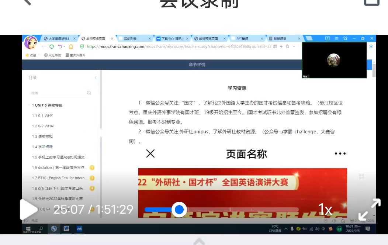This screenshot has width=388, height=245.
Task: Open the browser skin shirt icon
Action: (x=346, y=38)
